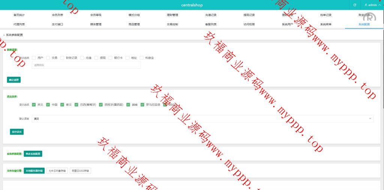This screenshot has width=384, height=190.
Task: Disable the 泰文 language option
Action: tap(62, 105)
